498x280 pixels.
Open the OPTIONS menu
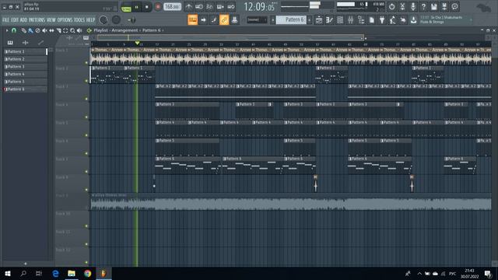(x=65, y=20)
